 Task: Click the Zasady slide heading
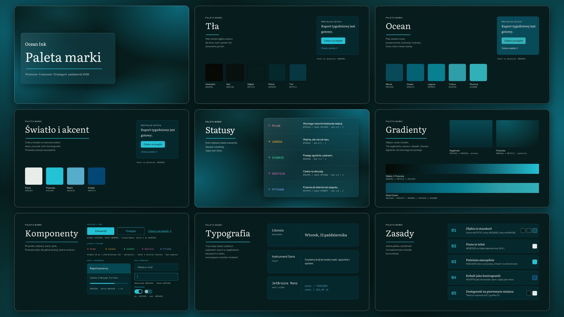400,233
